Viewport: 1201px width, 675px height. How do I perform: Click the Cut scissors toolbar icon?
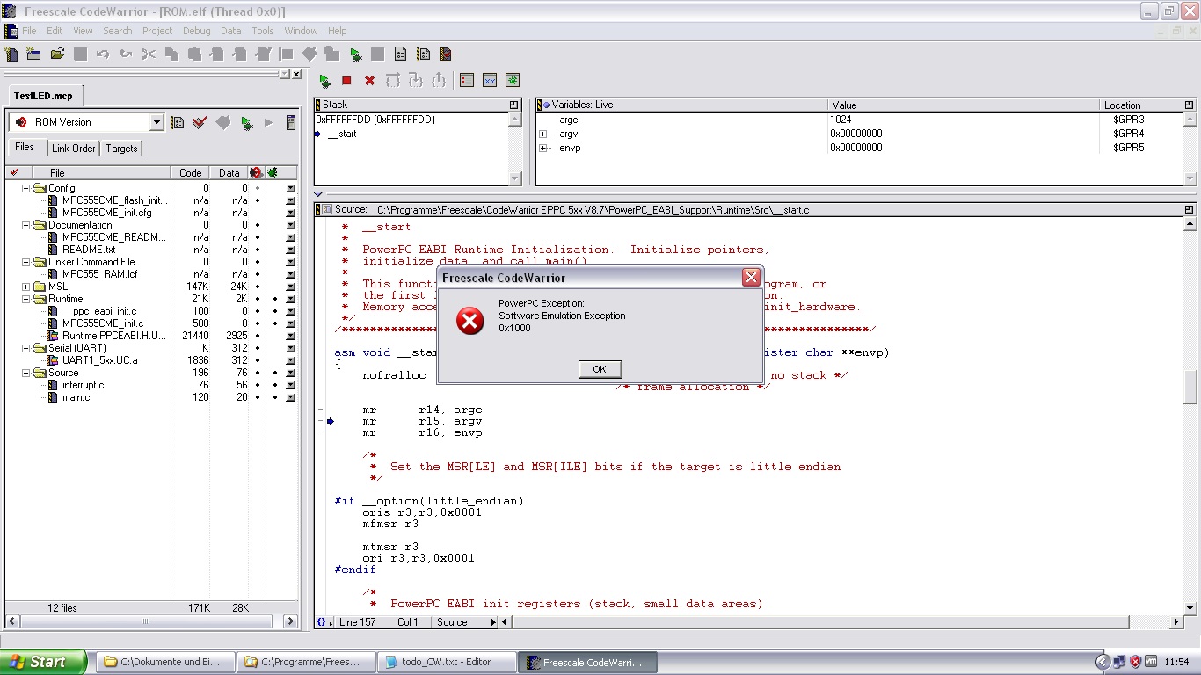tap(149, 54)
